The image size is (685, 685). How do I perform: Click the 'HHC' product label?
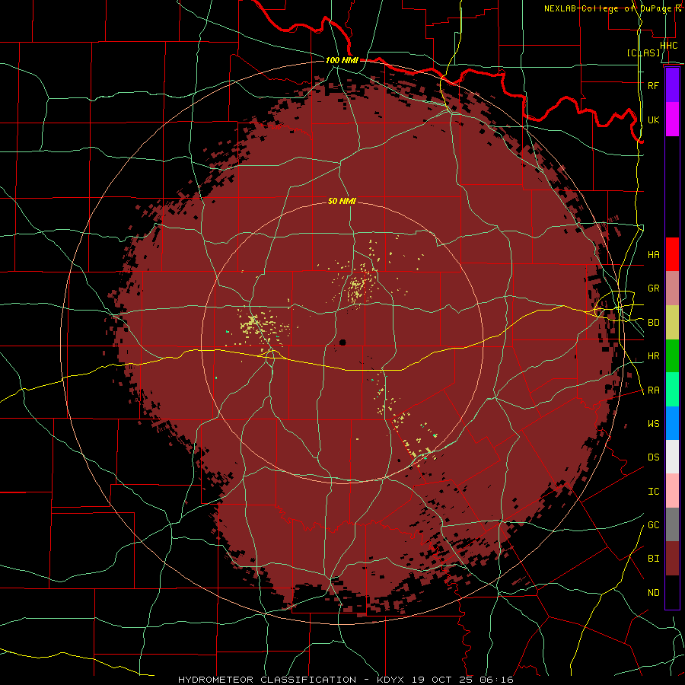point(668,46)
